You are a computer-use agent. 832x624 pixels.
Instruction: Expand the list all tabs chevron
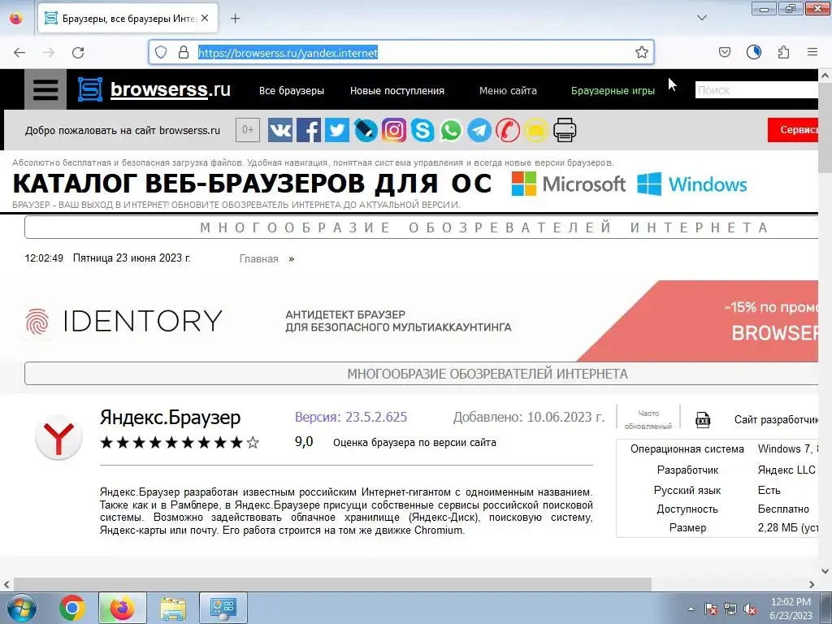click(701, 18)
